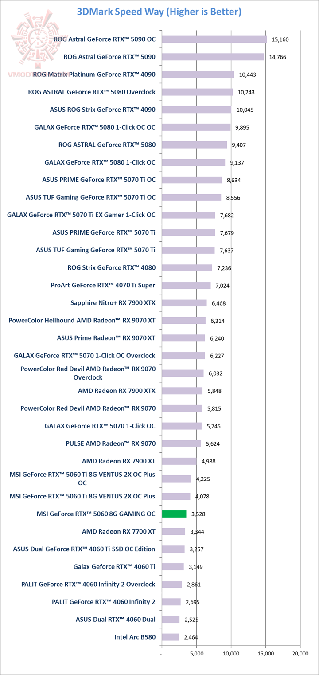Viewport: 319px width, 675px height.
Task: Click the 20,000 axis tick label
Action: click(300, 653)
